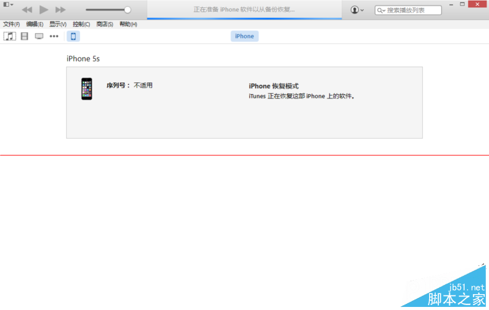
Task: Close the iTunes window
Action: [477, 4]
